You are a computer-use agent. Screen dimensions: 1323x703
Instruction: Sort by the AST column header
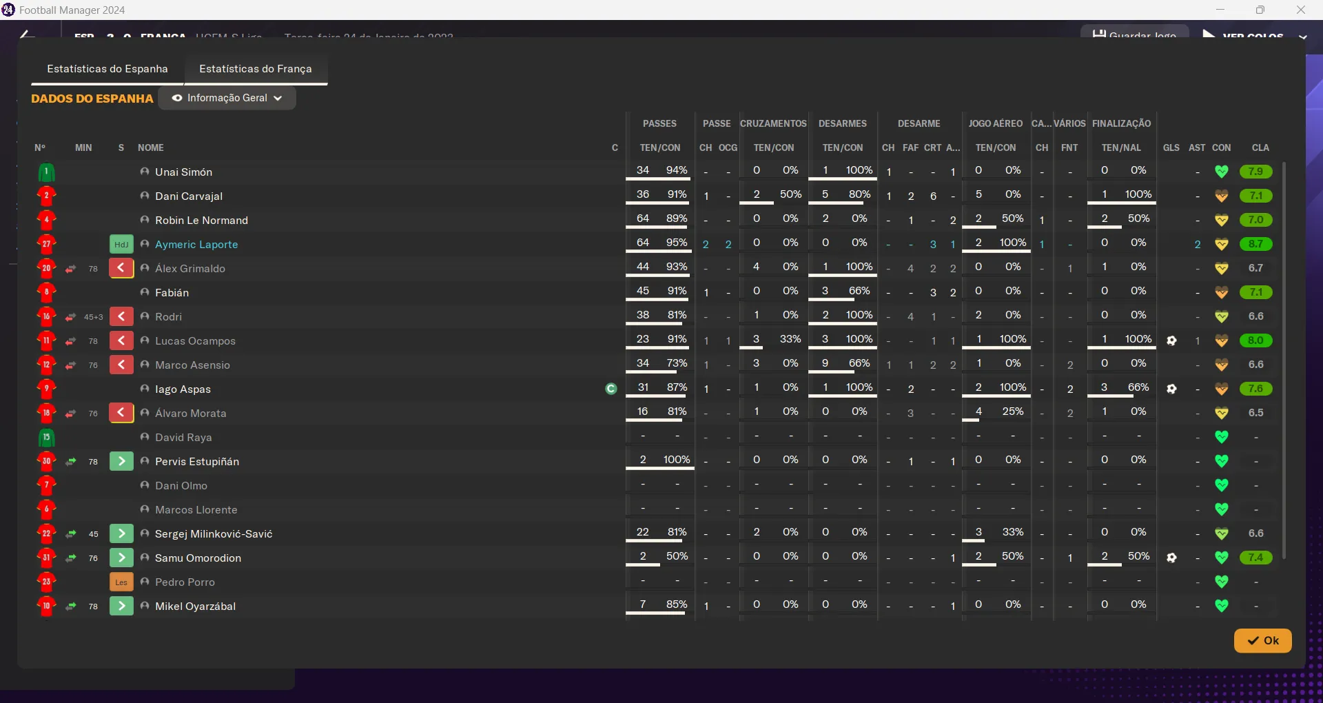coord(1197,147)
